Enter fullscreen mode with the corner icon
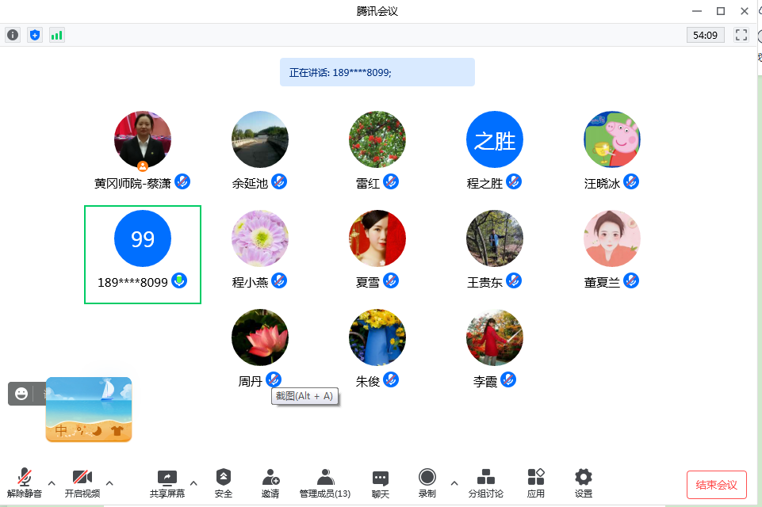This screenshot has height=507, width=762. (741, 35)
